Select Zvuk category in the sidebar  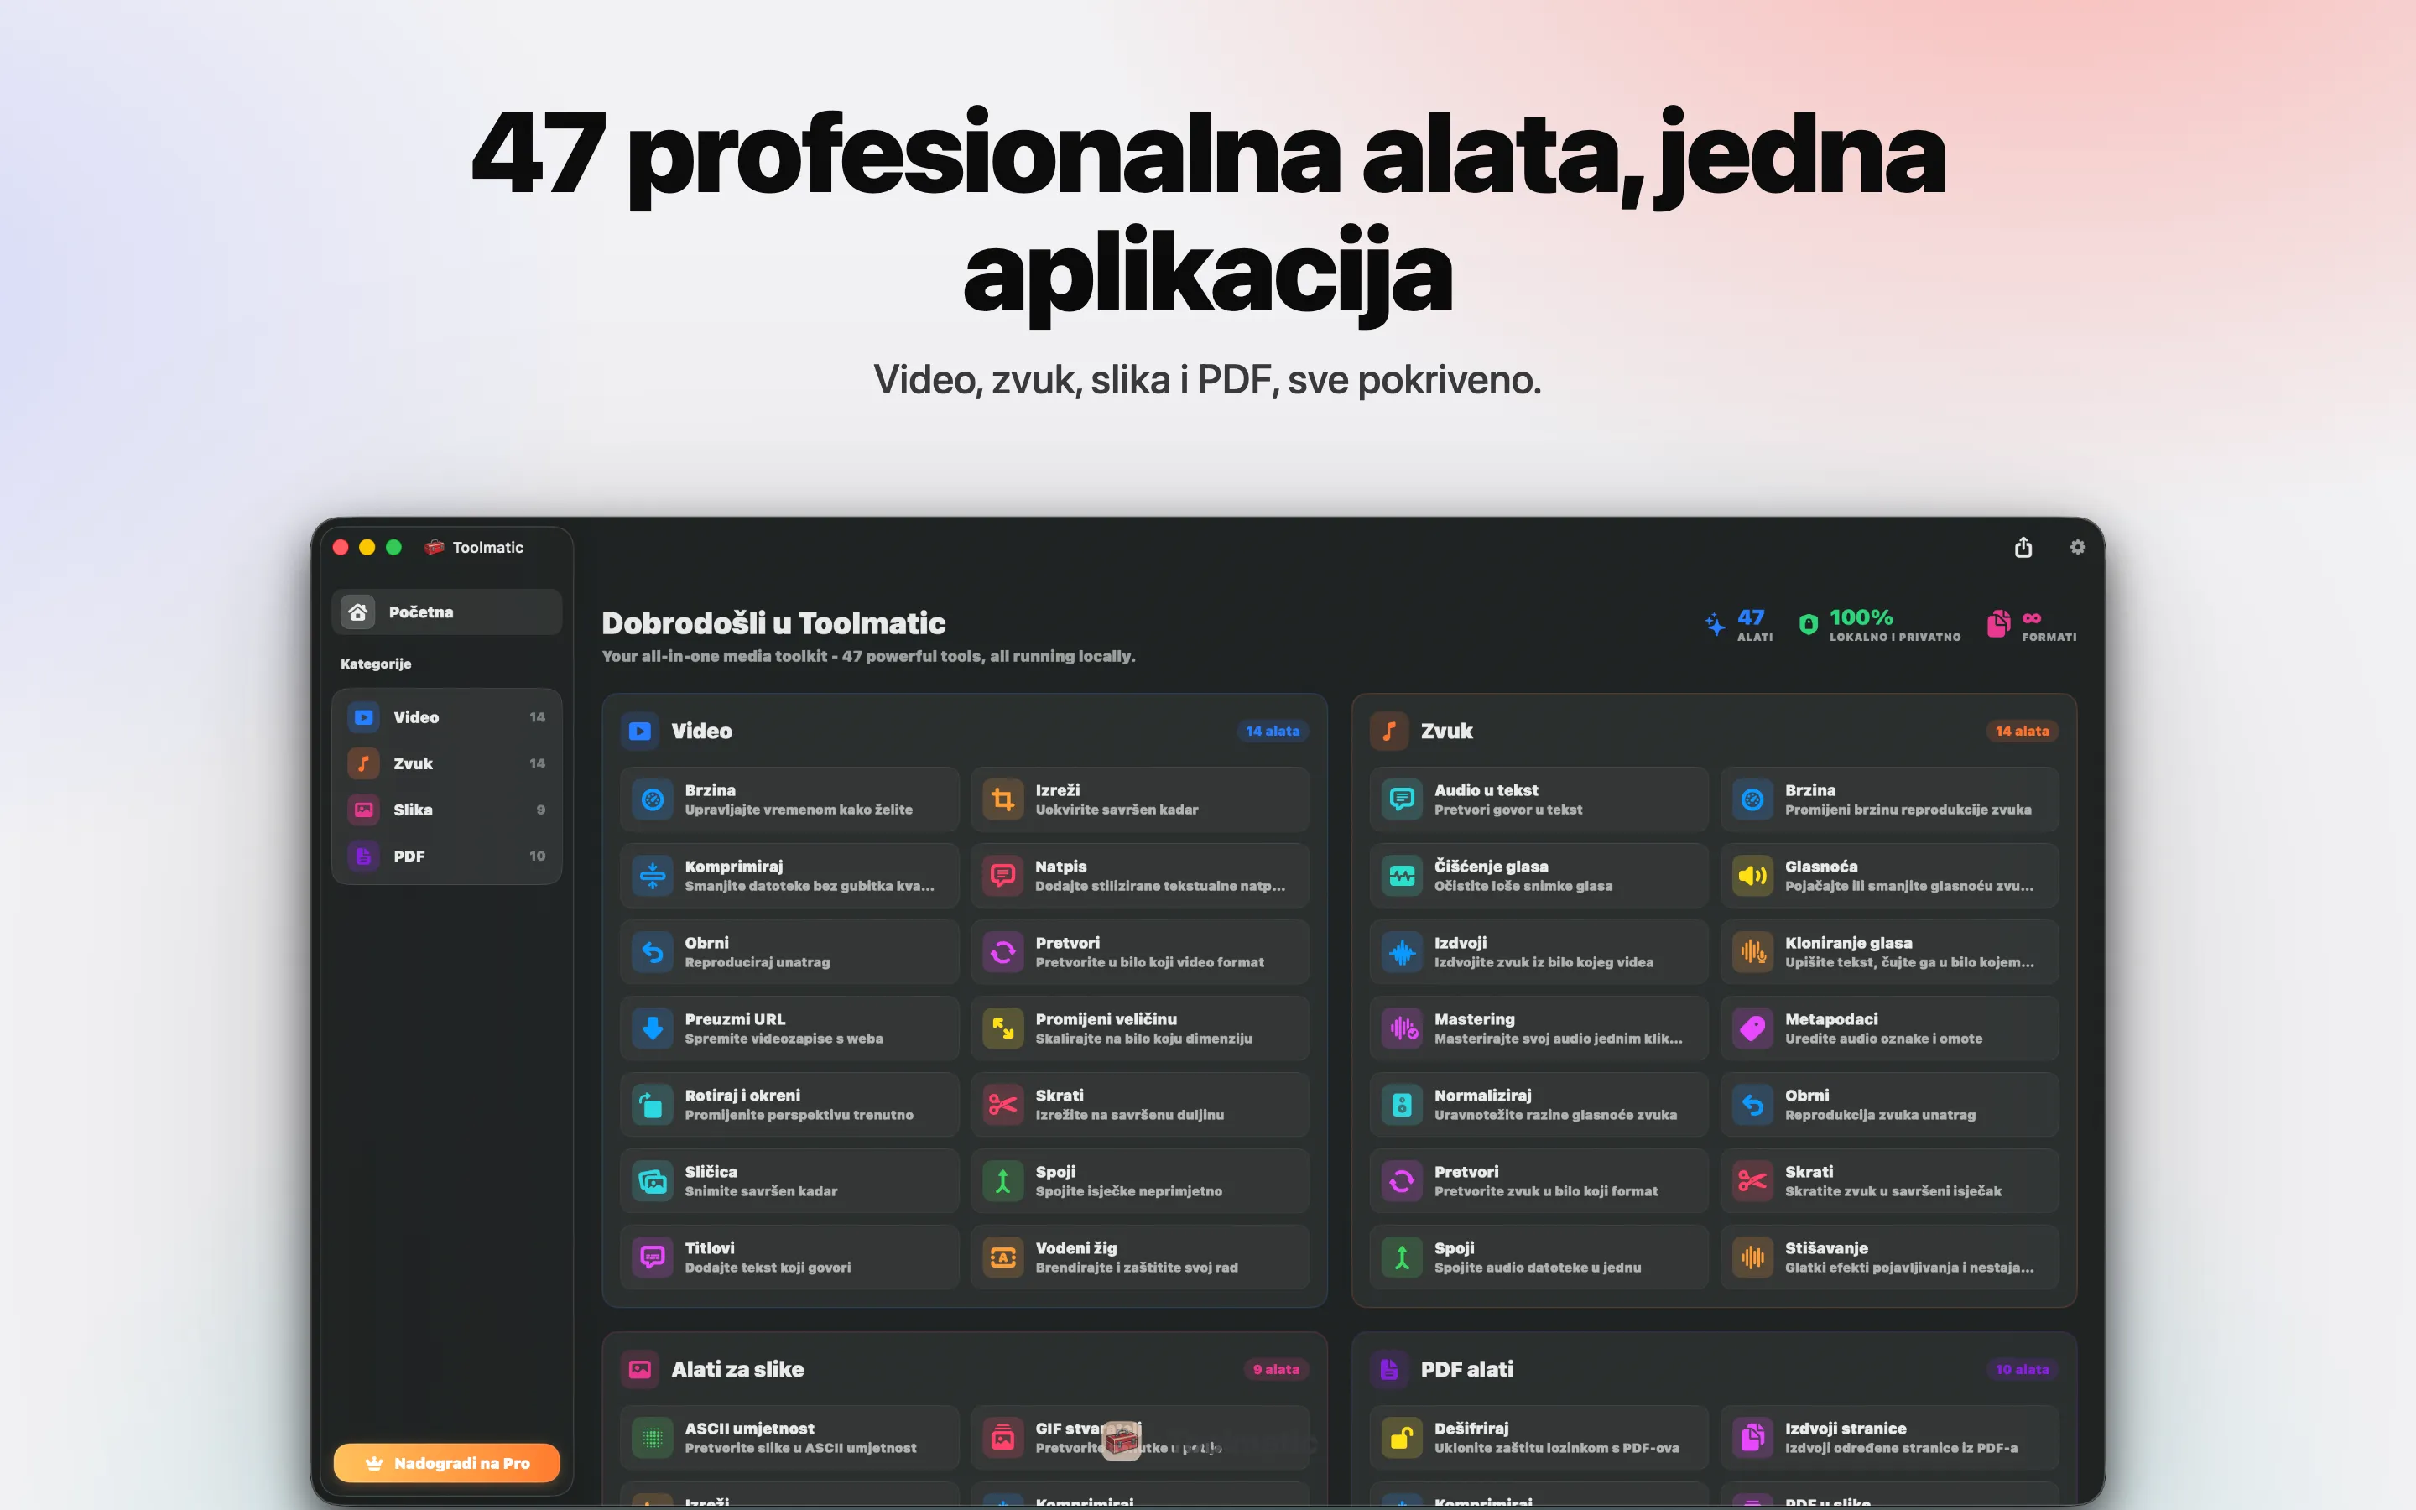point(446,763)
